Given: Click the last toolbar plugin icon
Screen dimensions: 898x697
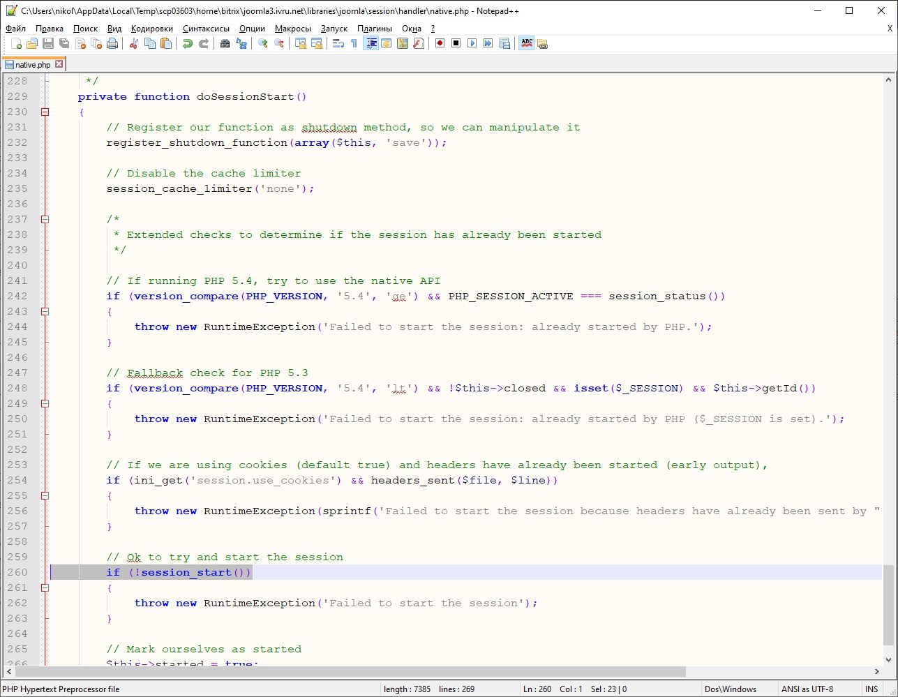Looking at the screenshot, I should point(543,43).
